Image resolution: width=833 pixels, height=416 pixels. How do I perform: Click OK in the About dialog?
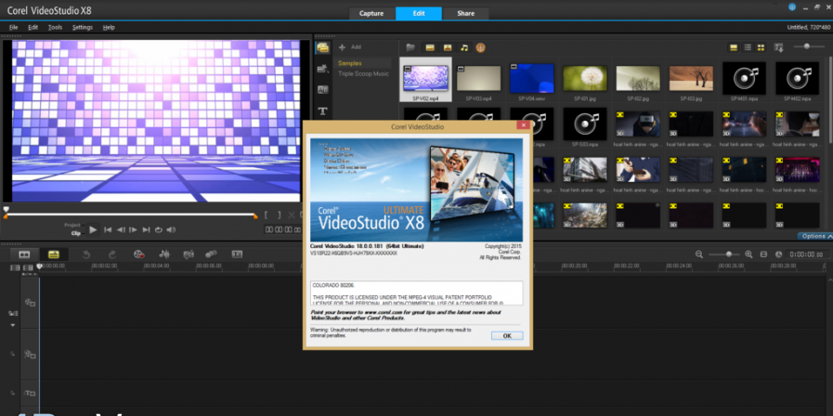(x=507, y=336)
